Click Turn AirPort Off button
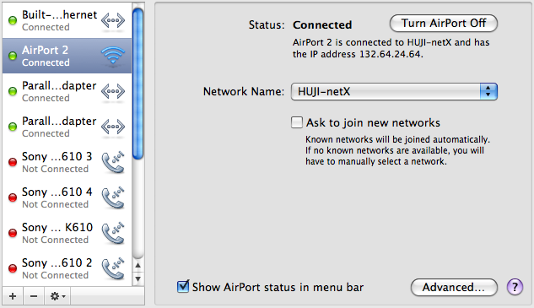The height and width of the screenshot is (308, 534). point(444,23)
